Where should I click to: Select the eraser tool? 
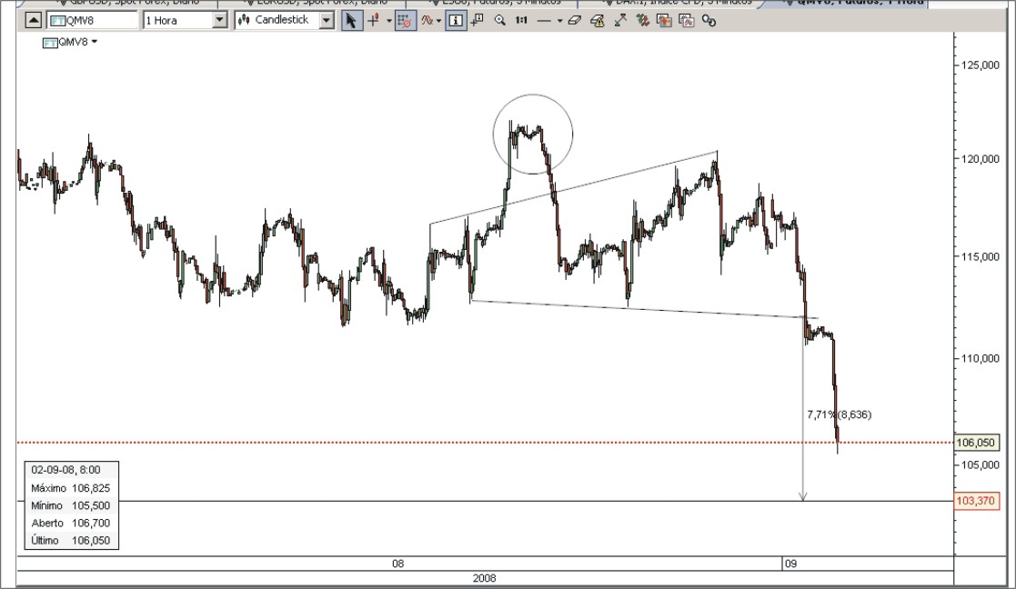[575, 21]
